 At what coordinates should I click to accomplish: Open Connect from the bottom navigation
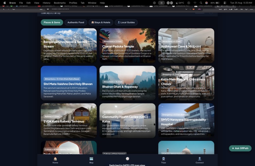200,160
